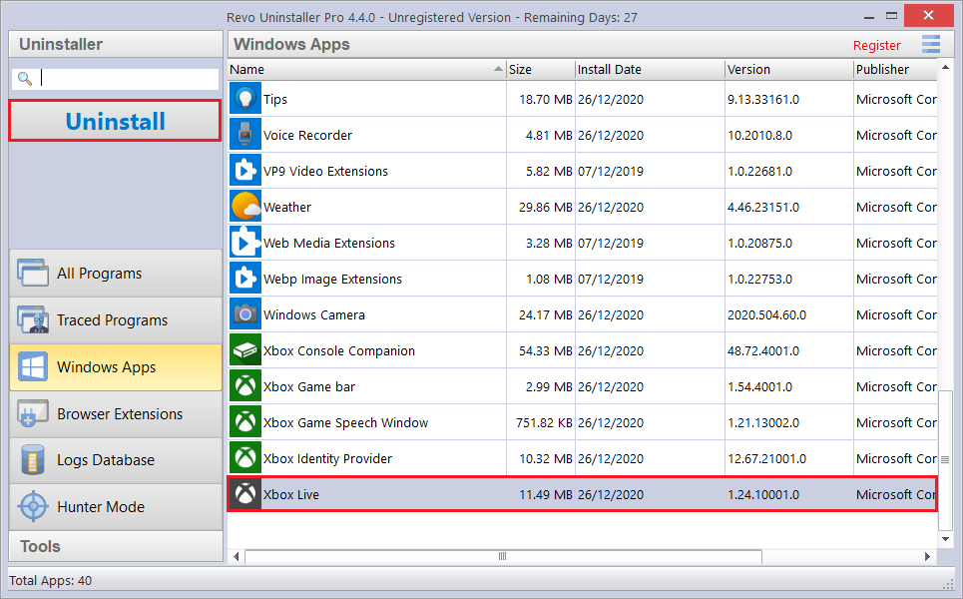This screenshot has height=599, width=963.
Task: Click the Xbox Console Companion icon
Action: tap(245, 350)
